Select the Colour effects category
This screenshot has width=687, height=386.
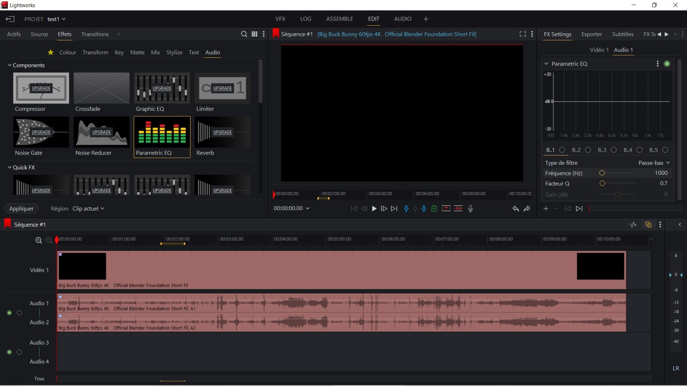pos(68,53)
